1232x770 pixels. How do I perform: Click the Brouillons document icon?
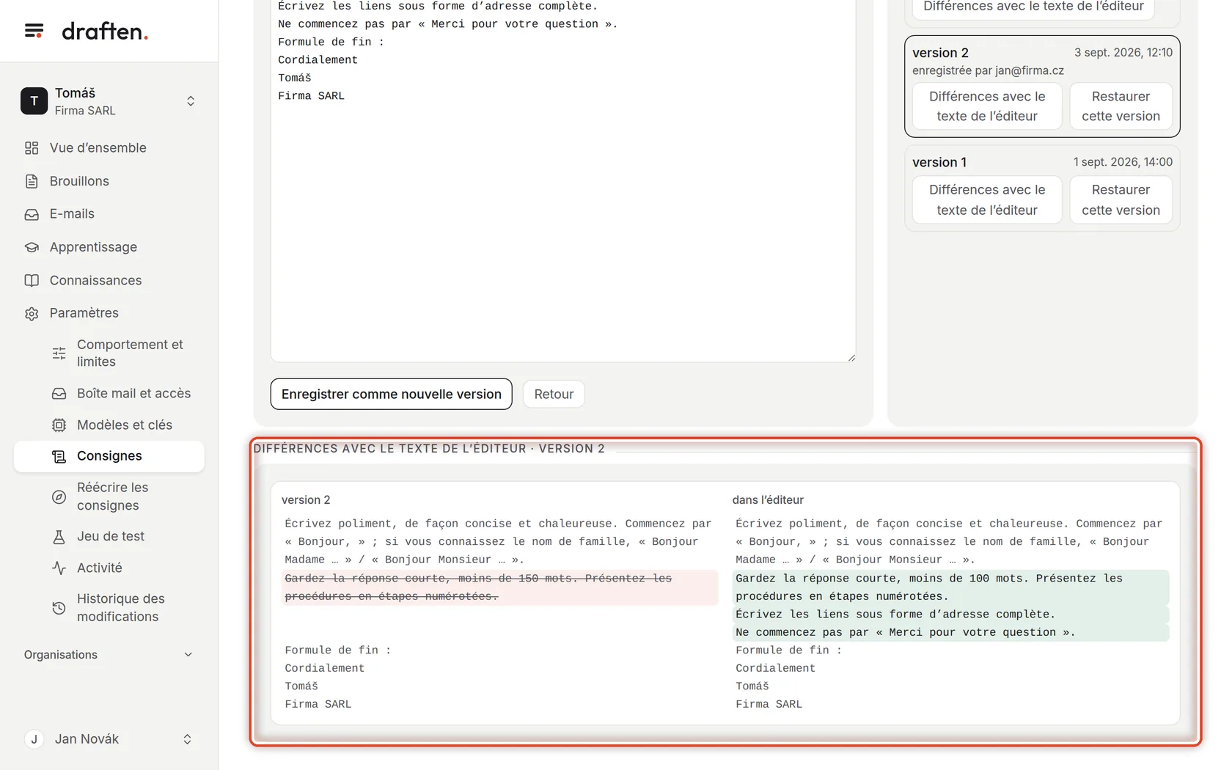(x=32, y=181)
